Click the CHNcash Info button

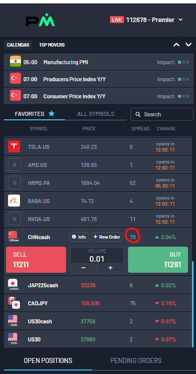79,237
